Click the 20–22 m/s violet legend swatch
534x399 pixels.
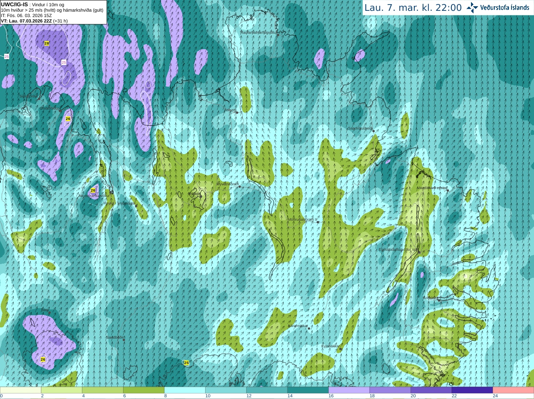coord(431,390)
